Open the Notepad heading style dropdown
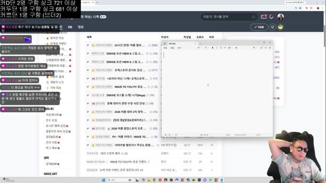 199,48
